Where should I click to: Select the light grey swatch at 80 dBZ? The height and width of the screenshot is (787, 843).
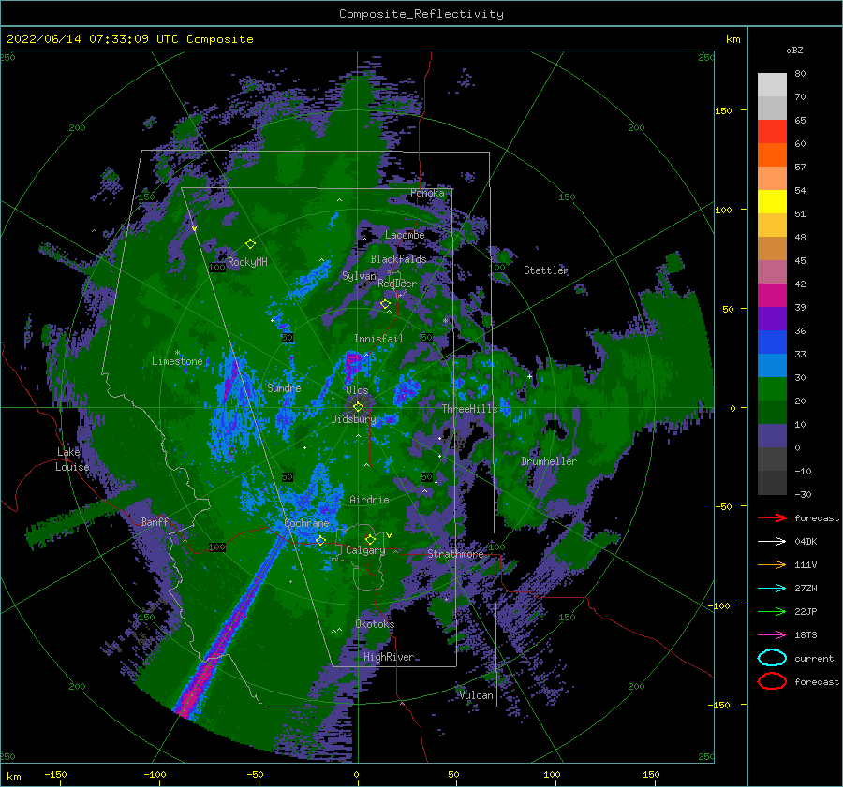click(x=772, y=85)
